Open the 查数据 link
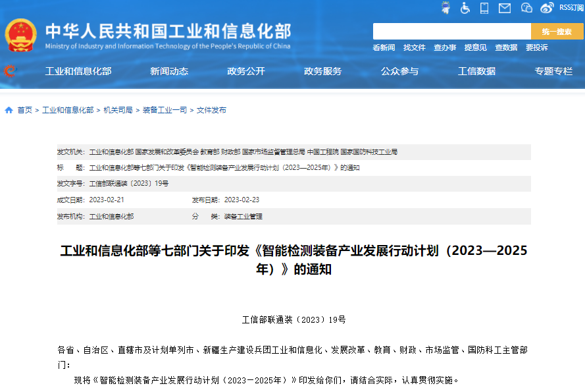 point(505,47)
